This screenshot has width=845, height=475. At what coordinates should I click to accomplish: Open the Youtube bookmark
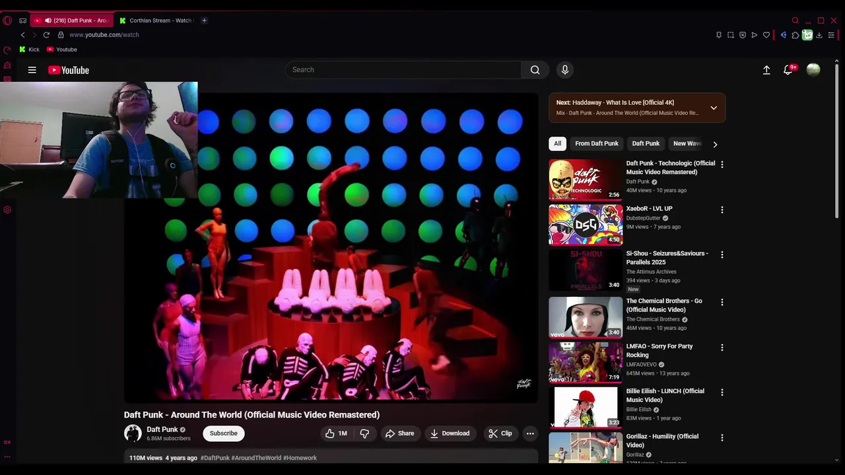pyautogui.click(x=61, y=49)
